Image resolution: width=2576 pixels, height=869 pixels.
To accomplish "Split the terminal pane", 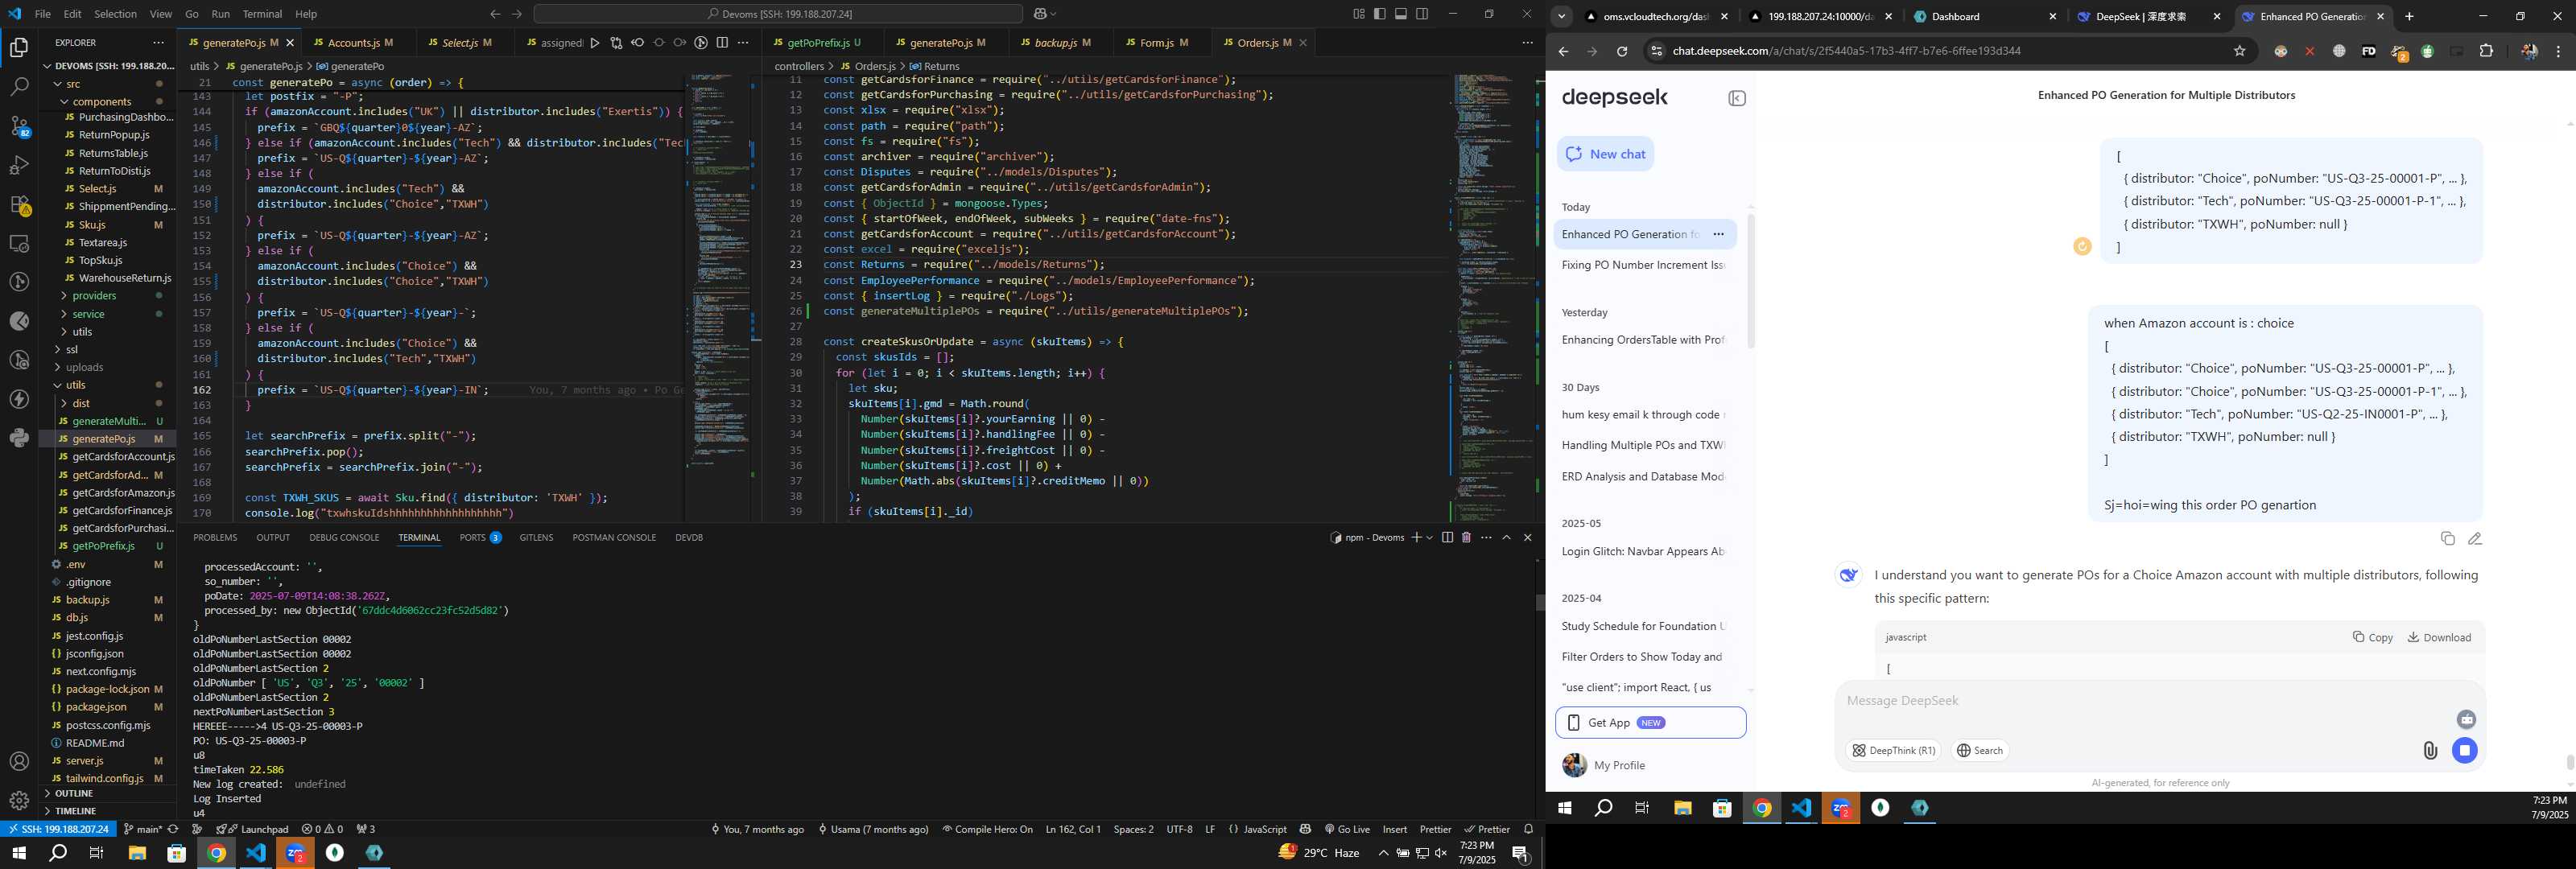I will (x=1447, y=538).
